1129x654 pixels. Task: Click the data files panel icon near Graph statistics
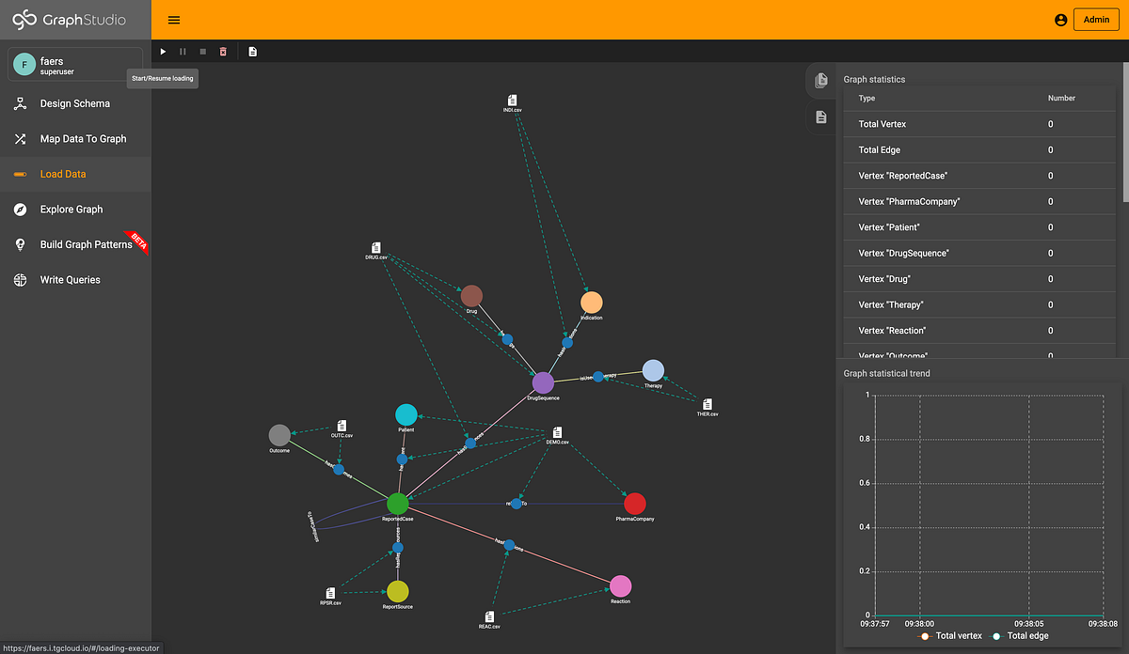[x=820, y=81]
